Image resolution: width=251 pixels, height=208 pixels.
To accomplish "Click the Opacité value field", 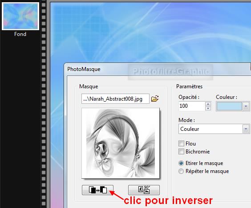I will coord(192,106).
